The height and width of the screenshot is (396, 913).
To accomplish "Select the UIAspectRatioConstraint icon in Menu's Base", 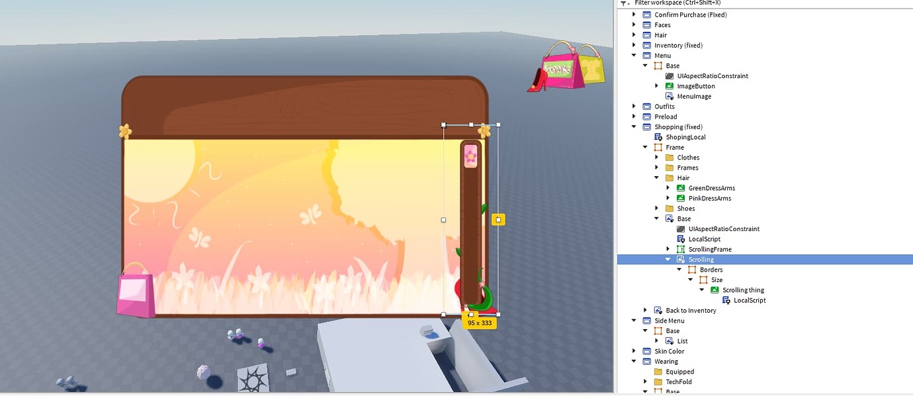I will [670, 75].
